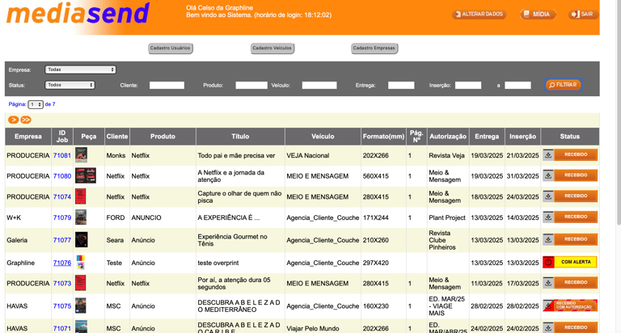Screen dimensions: 621x333
Task: Open thumbnail of job 71079
Action: coord(81,217)
